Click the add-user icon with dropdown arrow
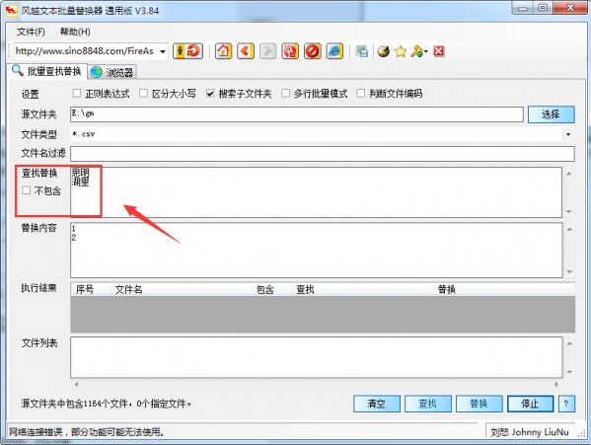The width and height of the screenshot is (591, 445). (418, 51)
